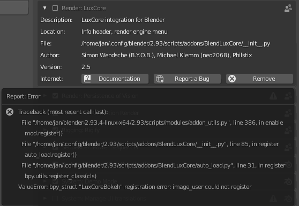
Task: Click the X icon on the Remove button
Action: (x=232, y=79)
